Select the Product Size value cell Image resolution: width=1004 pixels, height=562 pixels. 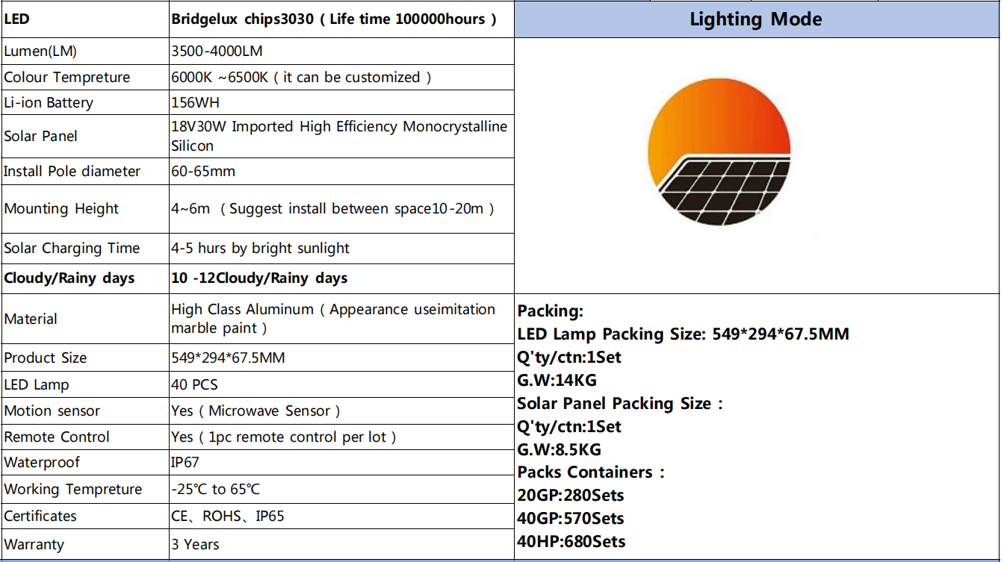342,358
